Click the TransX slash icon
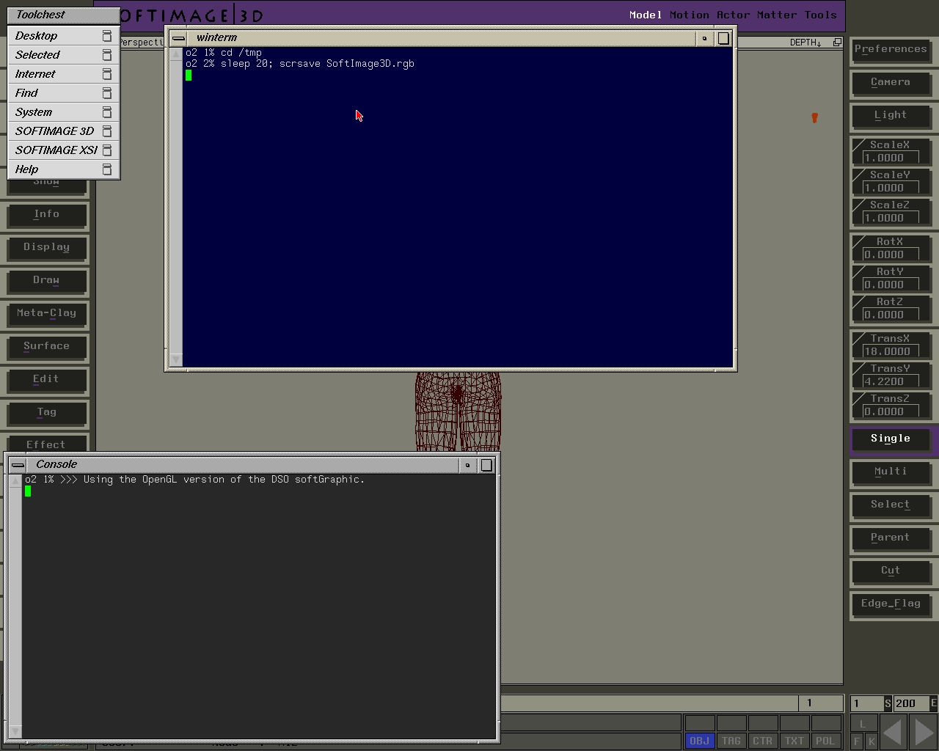939x751 pixels. tap(858, 339)
